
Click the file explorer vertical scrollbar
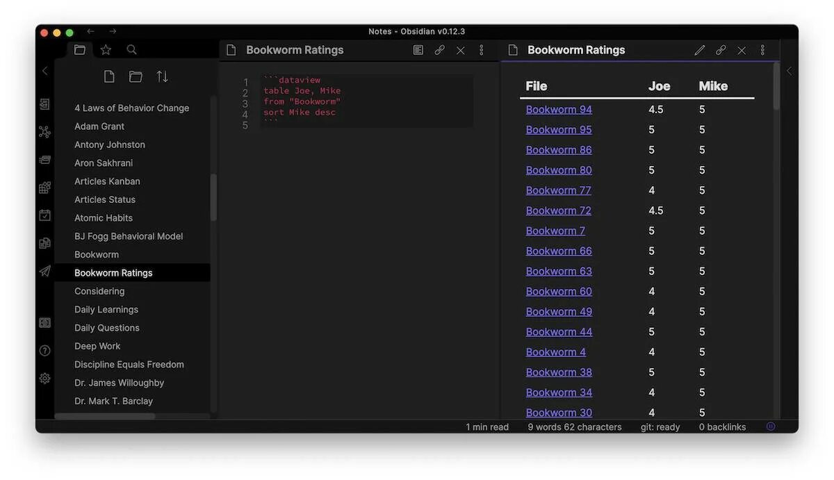tap(213, 197)
